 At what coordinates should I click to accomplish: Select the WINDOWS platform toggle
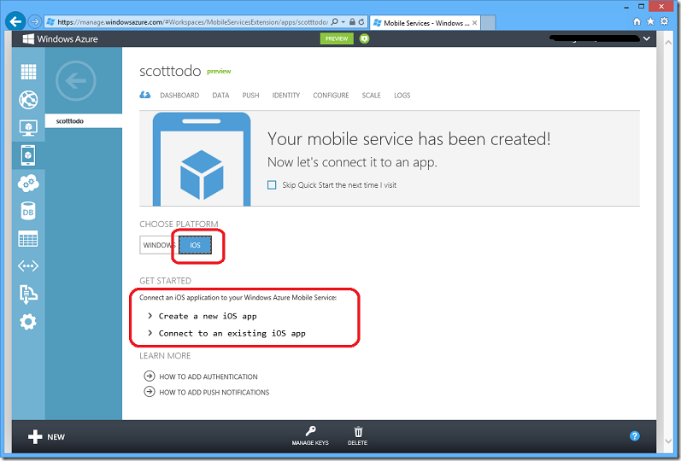pos(159,245)
